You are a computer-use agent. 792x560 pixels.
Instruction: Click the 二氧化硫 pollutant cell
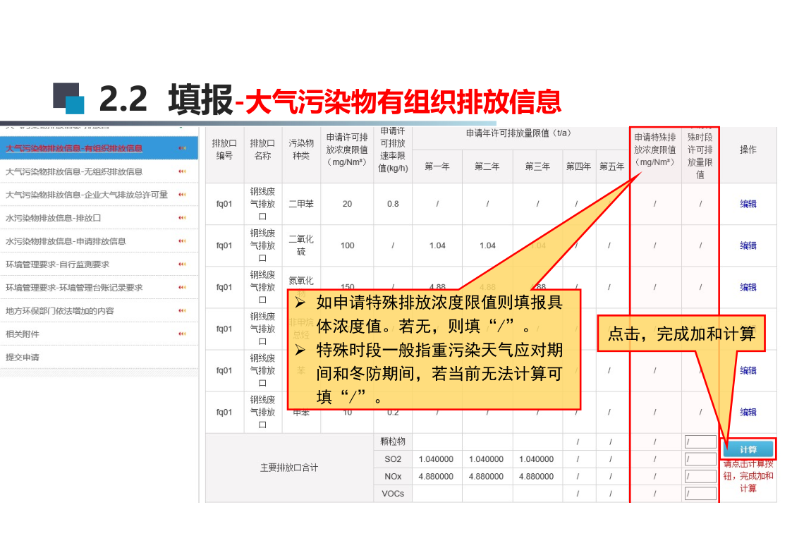[x=301, y=245]
